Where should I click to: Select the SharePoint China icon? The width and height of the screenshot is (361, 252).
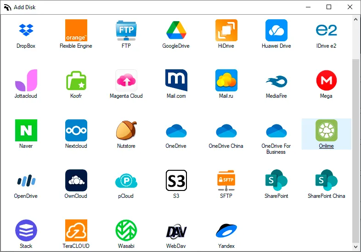tap(327, 180)
